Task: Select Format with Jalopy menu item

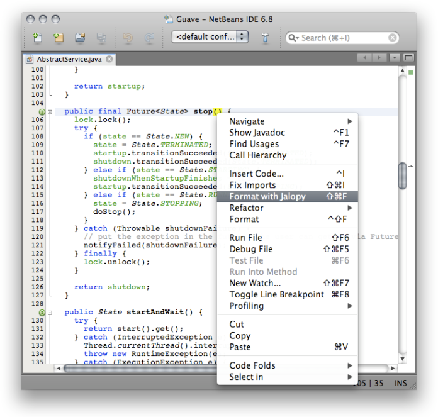Action: pos(288,196)
